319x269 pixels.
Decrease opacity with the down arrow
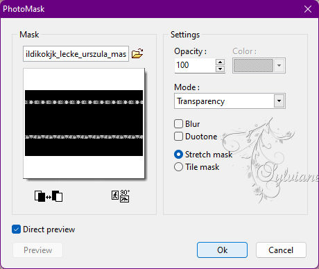pos(220,69)
